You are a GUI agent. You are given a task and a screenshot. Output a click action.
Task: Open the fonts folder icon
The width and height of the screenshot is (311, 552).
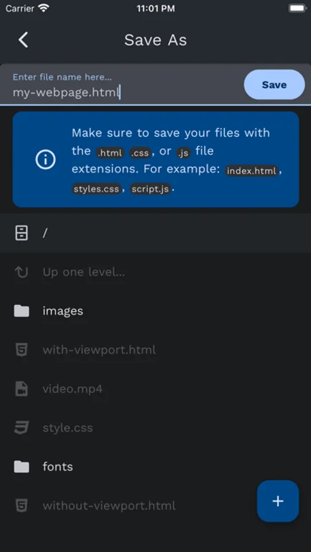tap(21, 467)
